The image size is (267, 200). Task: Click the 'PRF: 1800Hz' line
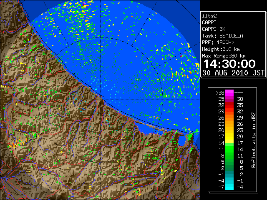(218, 42)
